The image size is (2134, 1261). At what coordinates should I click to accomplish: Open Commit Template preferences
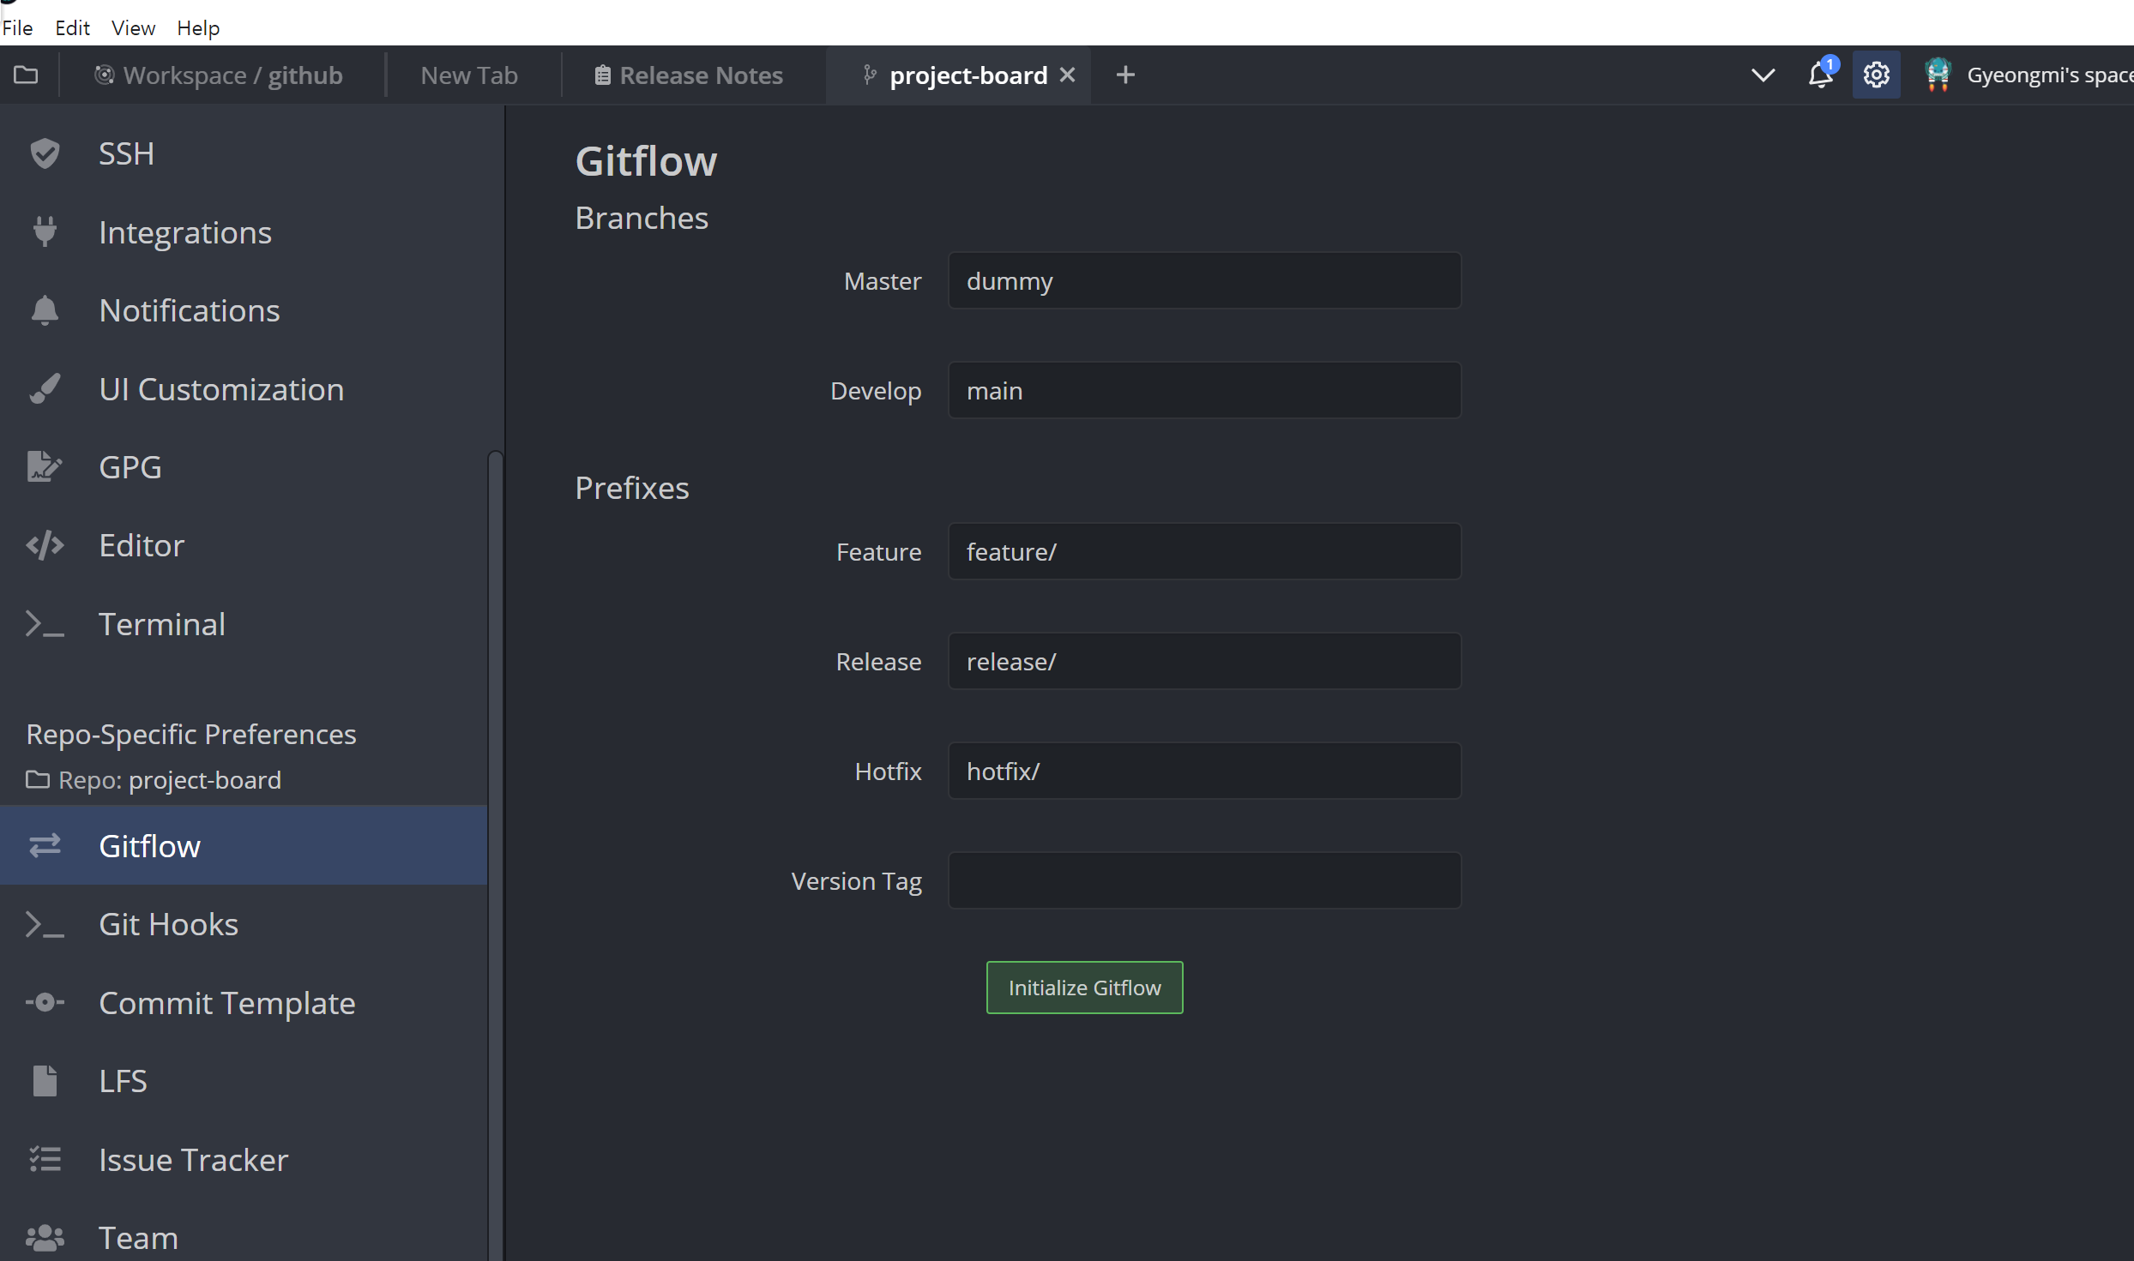click(226, 1003)
